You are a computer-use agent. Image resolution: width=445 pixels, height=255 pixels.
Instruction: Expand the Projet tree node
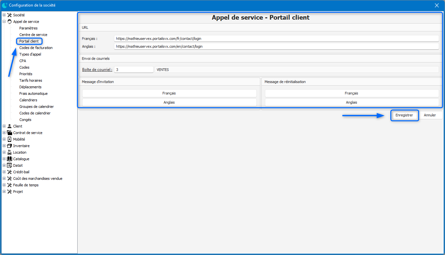(x=4, y=192)
